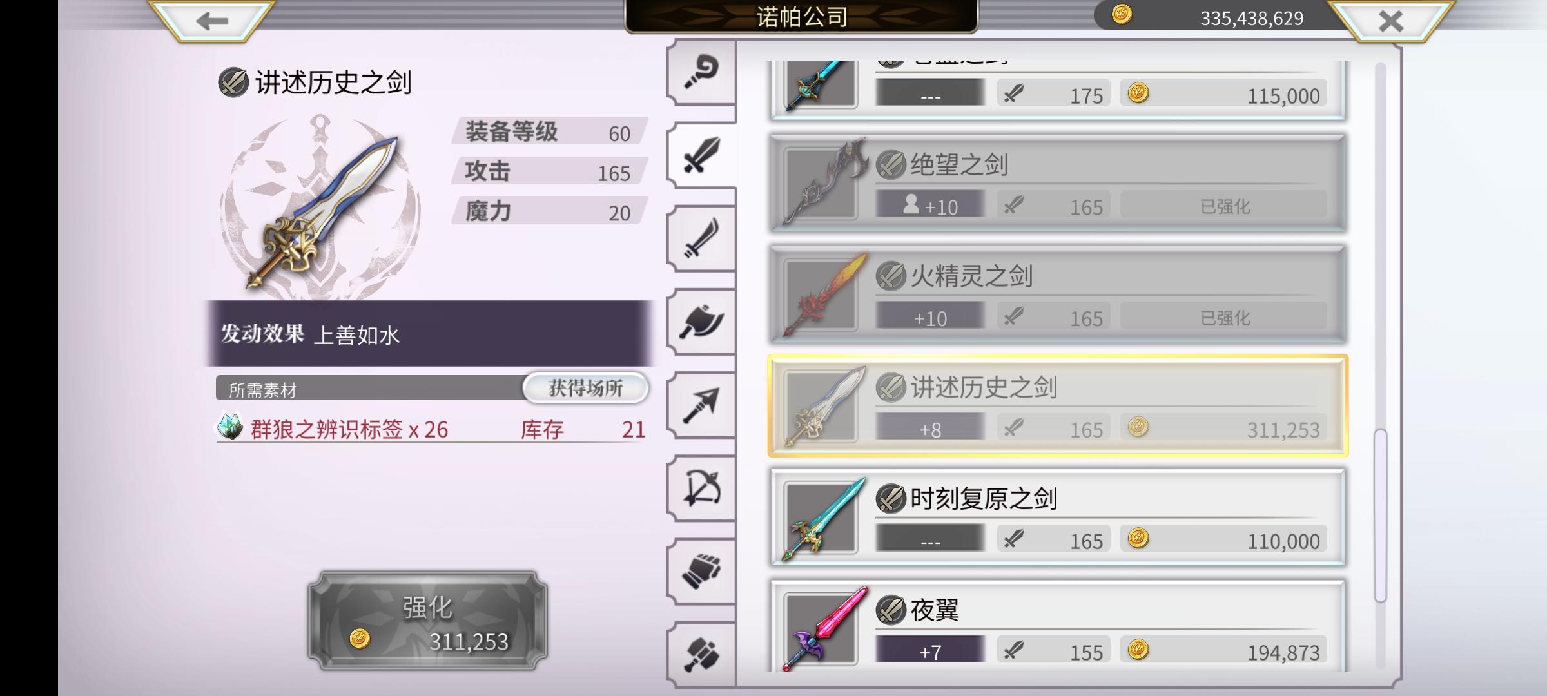Select 绝望之剑 from the weapon list
Viewport: 1547px width, 696px height.
(x=1057, y=183)
